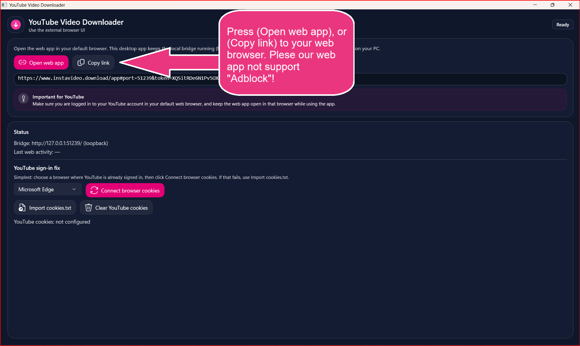Click the Ready status badge
Image resolution: width=580 pixels, height=346 pixels.
pyautogui.click(x=562, y=25)
